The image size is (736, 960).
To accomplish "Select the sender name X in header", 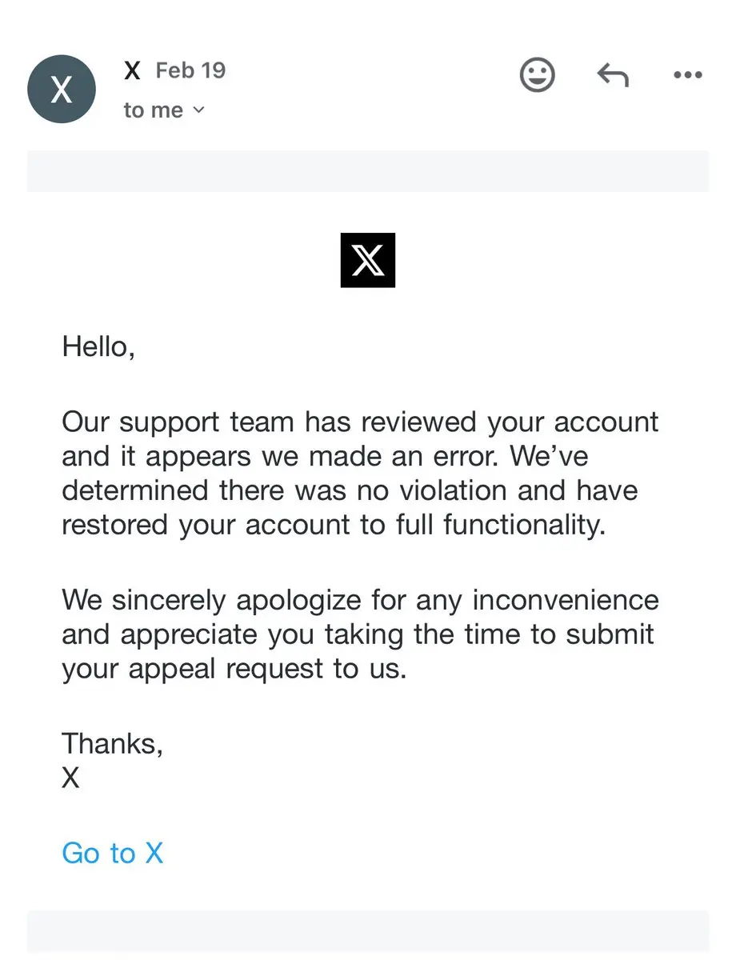I will tap(133, 70).
